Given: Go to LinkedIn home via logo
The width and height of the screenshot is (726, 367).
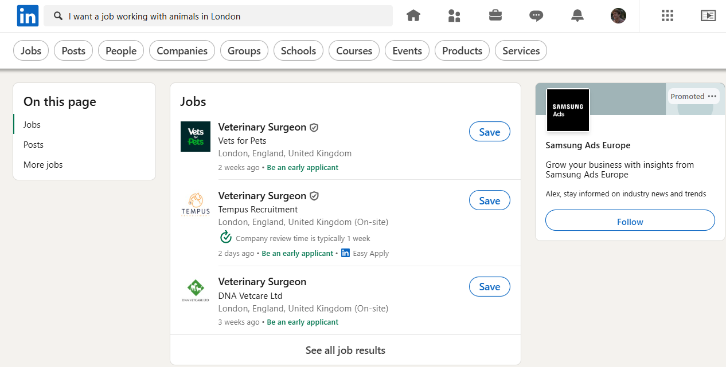Looking at the screenshot, I should (28, 16).
